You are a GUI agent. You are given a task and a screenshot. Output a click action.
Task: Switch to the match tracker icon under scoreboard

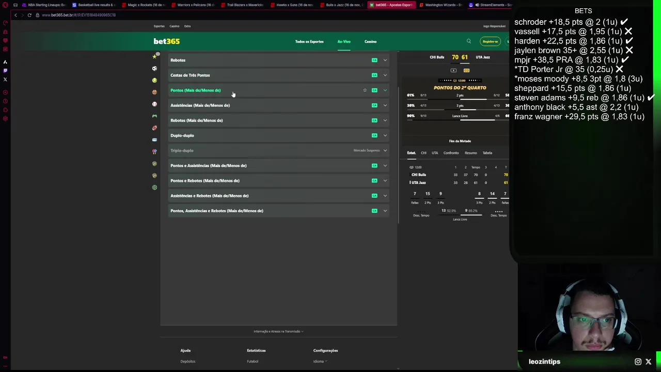point(466,70)
